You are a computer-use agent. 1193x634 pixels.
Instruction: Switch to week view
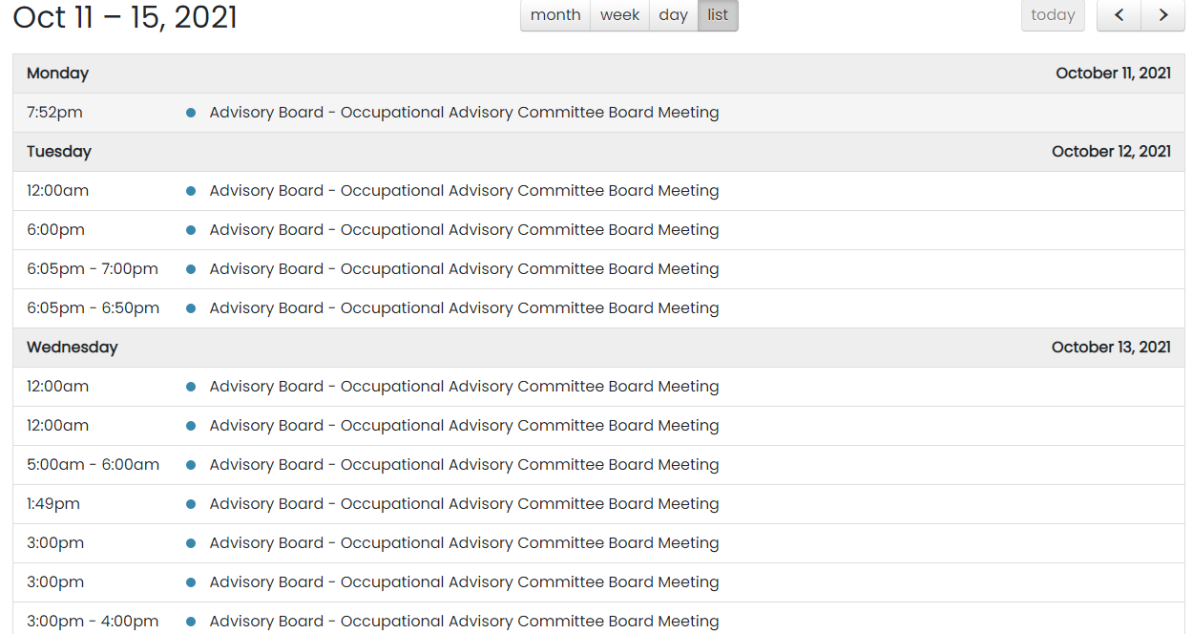tap(619, 15)
